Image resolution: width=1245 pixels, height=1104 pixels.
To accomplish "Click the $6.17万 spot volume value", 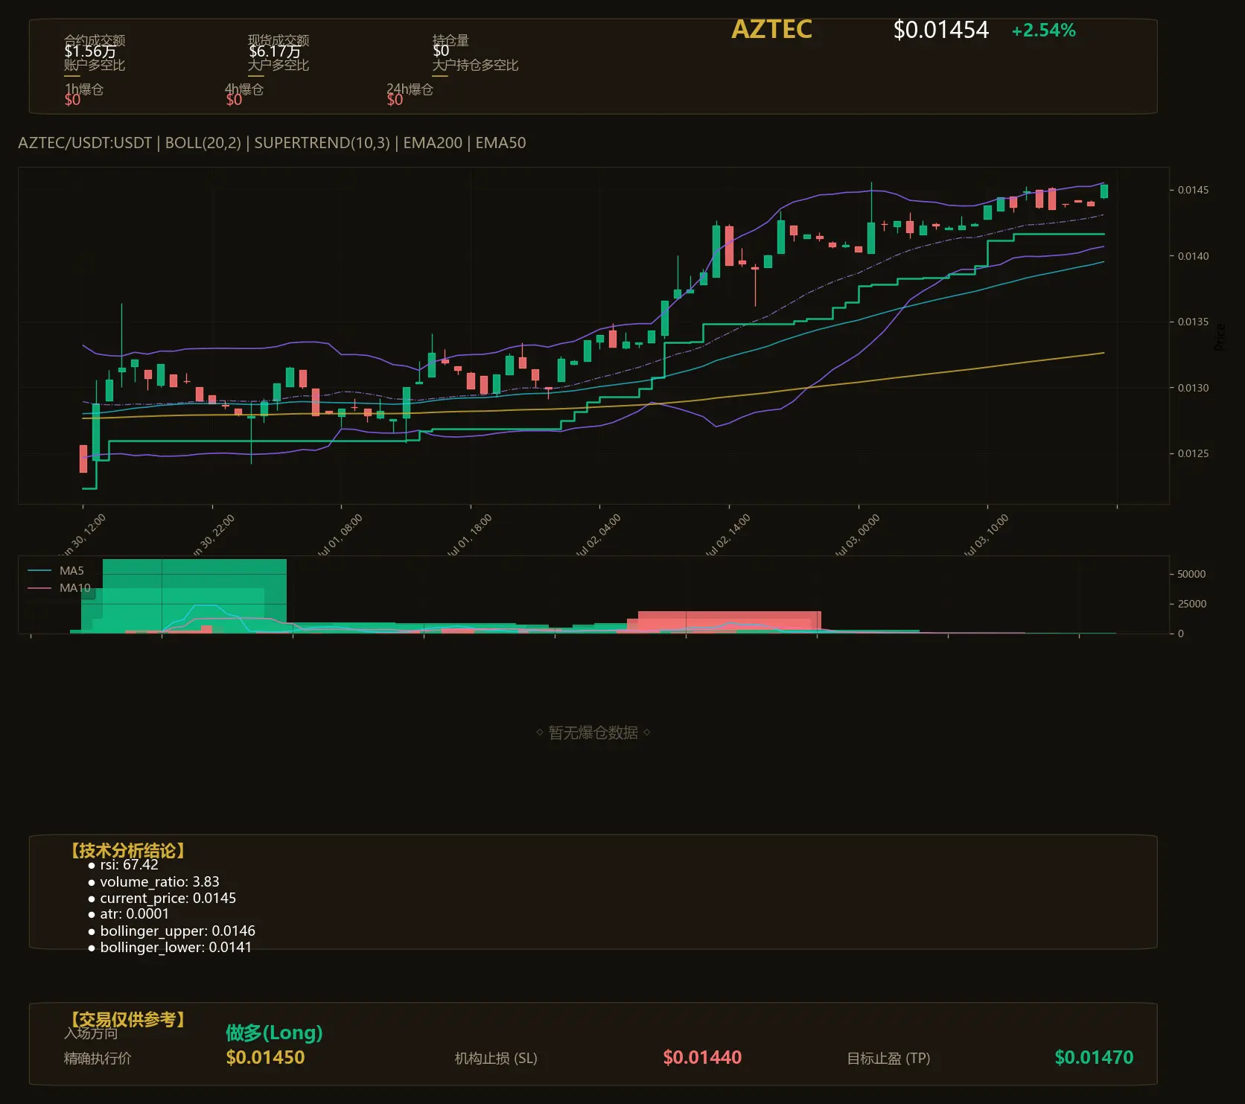I will [x=275, y=51].
